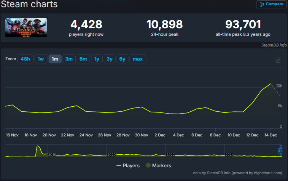Show the max zoom range
Viewport: 288px width, 181px height.
[x=138, y=59]
